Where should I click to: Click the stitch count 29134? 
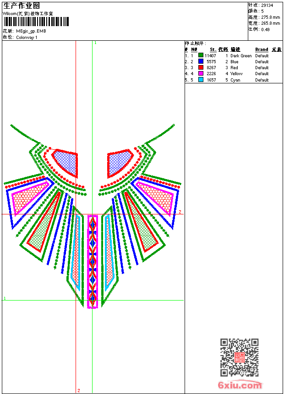[x=267, y=5]
